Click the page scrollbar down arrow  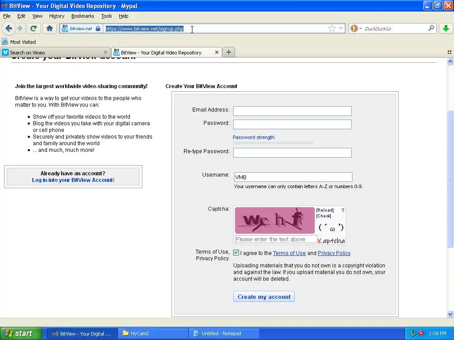click(x=450, y=314)
